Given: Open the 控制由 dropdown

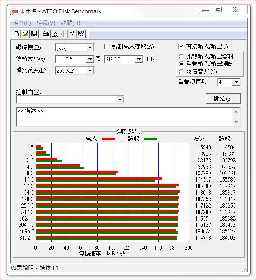Looking at the screenshot, I should [x=120, y=100].
